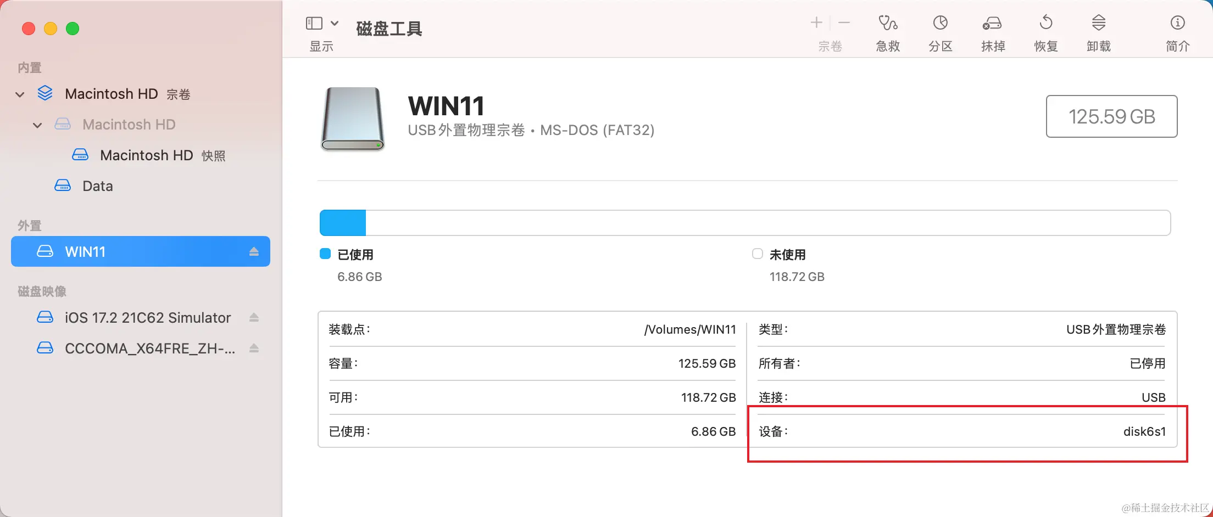Click the WIN11 external drive icon
The width and height of the screenshot is (1213, 517).
pyautogui.click(x=353, y=119)
